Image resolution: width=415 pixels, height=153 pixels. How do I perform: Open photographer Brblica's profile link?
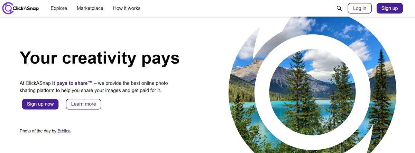tap(64, 131)
